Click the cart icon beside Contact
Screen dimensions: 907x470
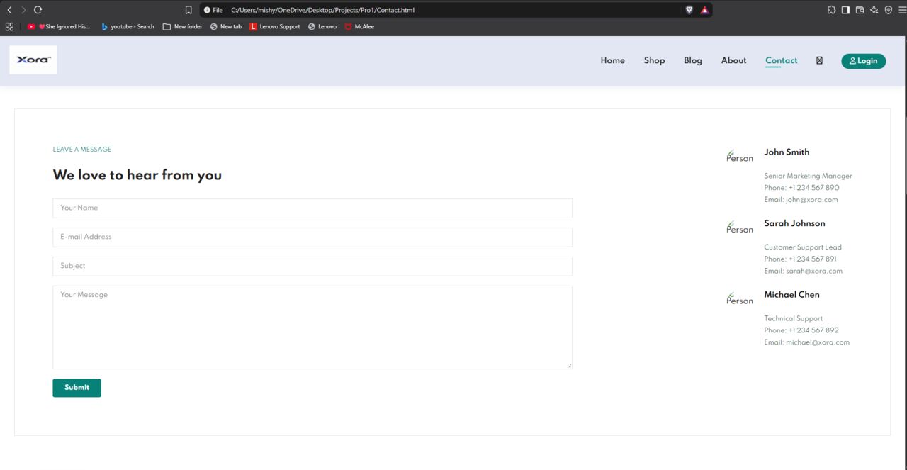pos(819,60)
